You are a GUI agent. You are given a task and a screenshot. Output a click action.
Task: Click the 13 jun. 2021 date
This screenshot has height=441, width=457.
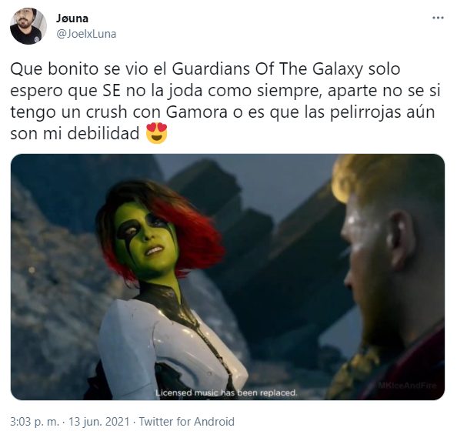[98, 422]
